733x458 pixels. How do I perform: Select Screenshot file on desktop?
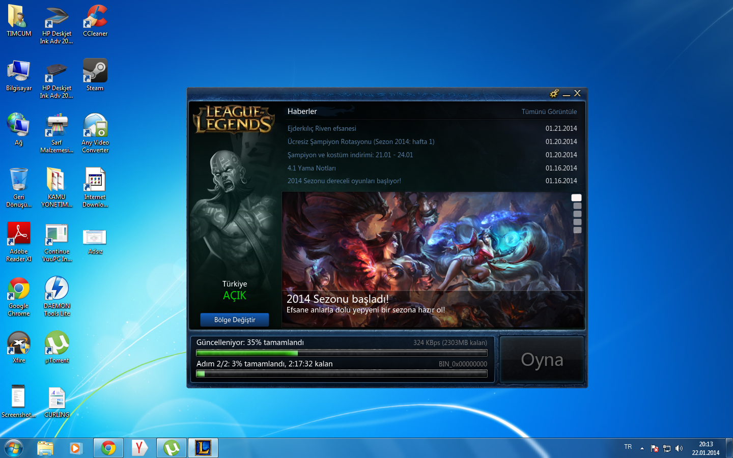19,402
